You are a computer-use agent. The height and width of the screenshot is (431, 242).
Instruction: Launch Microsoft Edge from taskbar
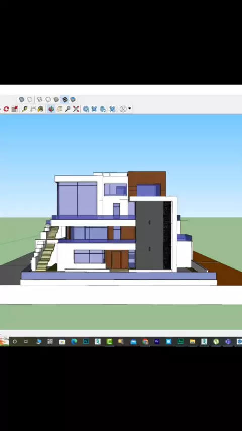click(74, 341)
